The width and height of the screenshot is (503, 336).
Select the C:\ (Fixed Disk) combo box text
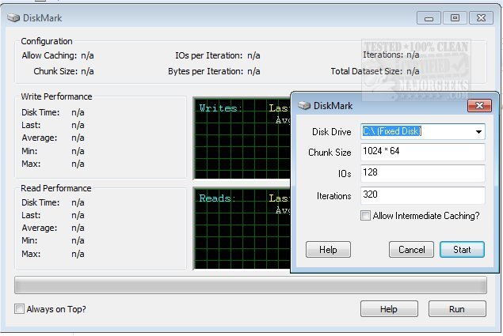click(392, 131)
